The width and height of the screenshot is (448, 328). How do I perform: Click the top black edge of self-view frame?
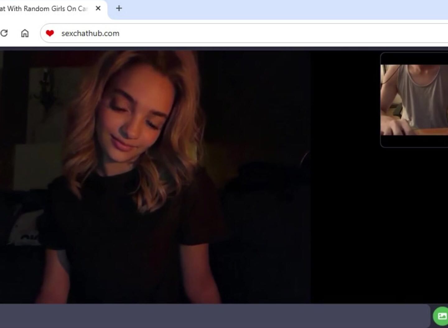(414, 59)
